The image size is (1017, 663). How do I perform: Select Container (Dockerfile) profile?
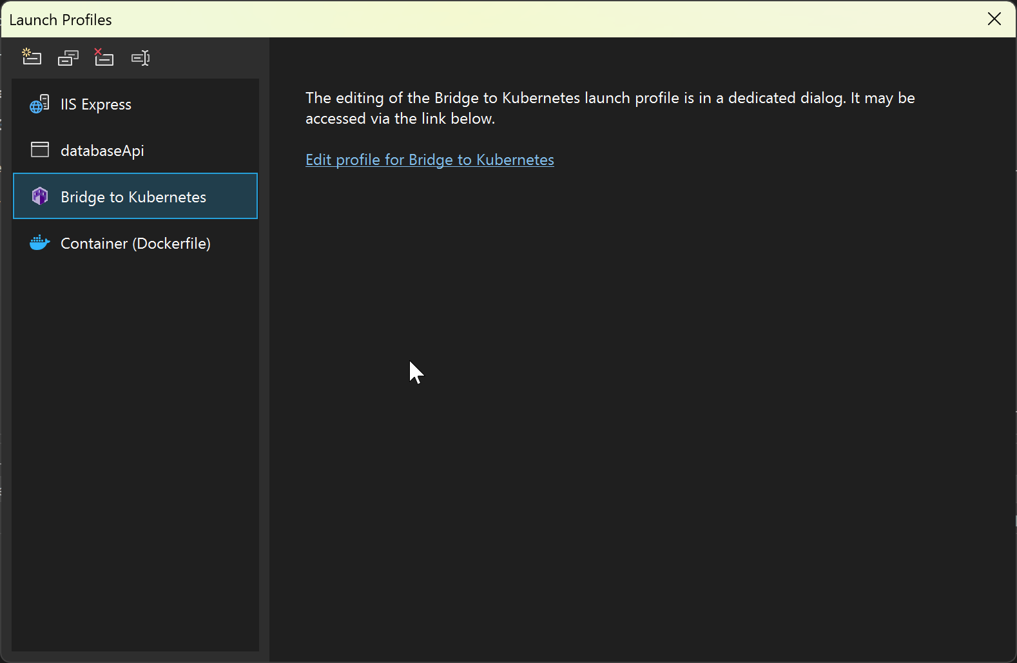click(135, 243)
